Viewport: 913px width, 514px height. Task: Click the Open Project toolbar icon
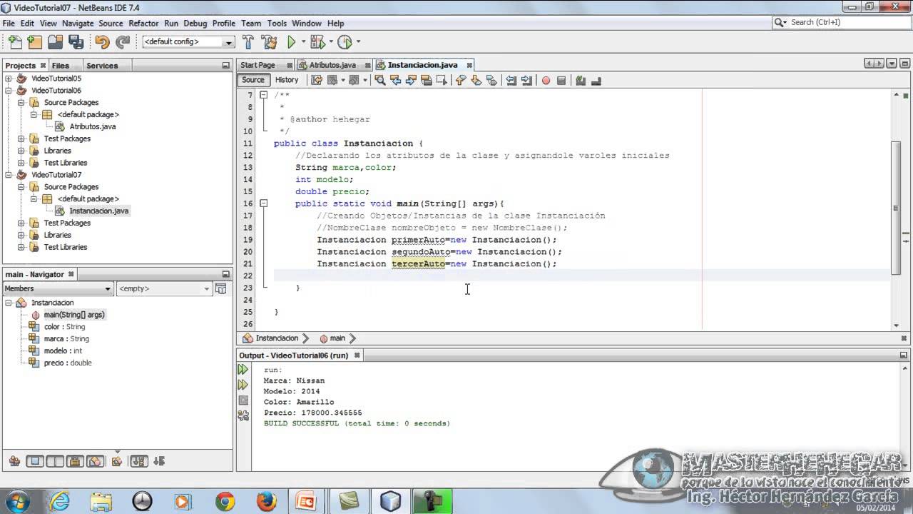[x=55, y=42]
